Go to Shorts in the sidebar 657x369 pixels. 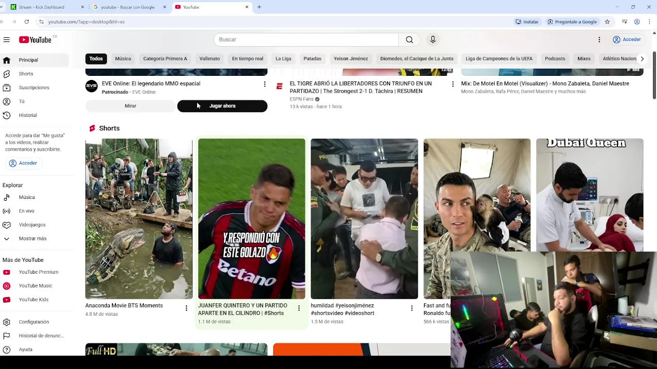point(34,74)
